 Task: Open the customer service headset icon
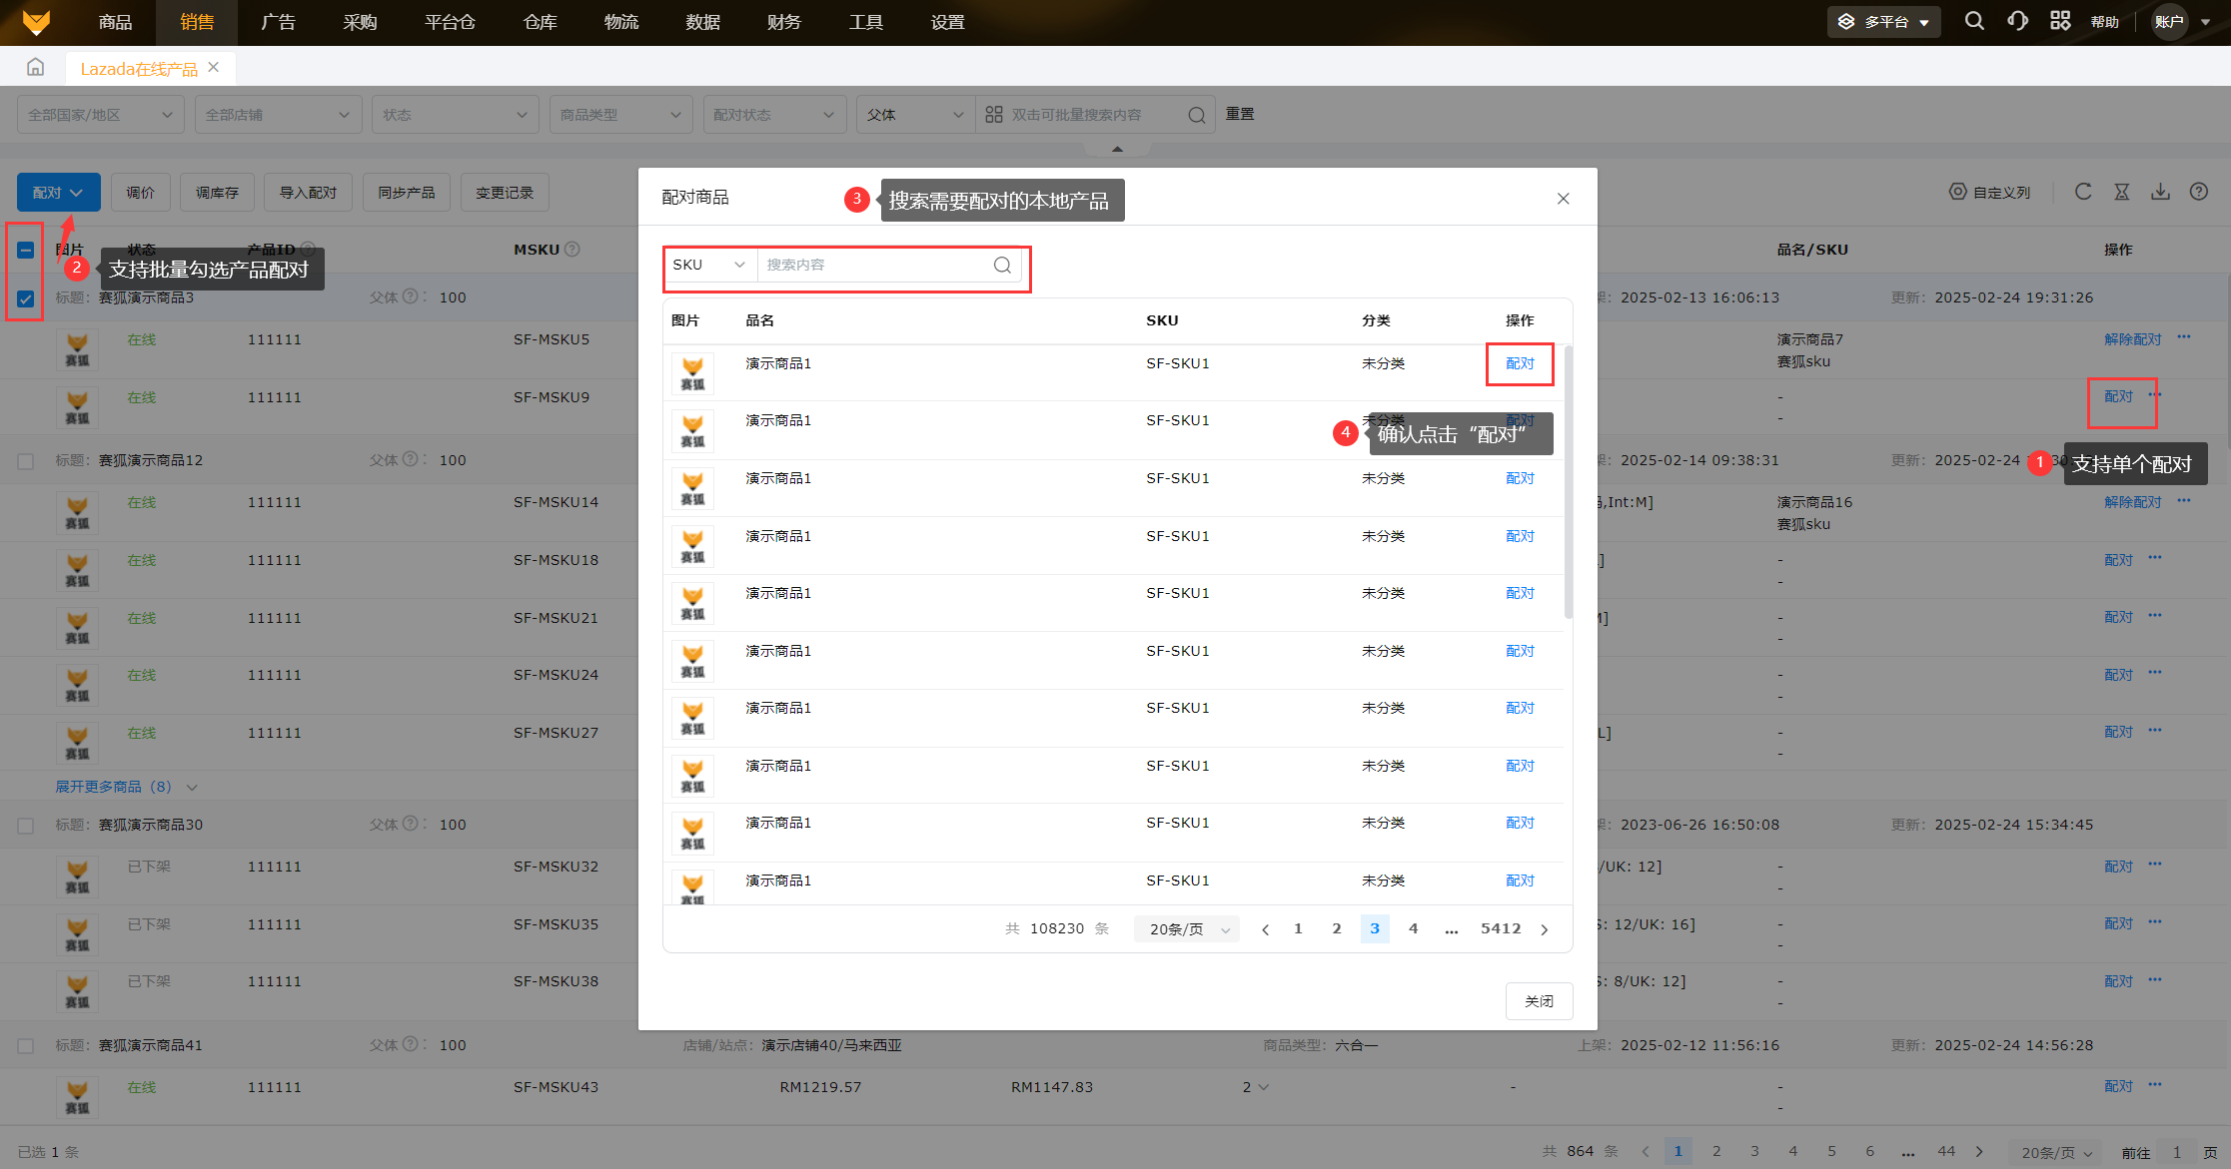pos(2017,21)
